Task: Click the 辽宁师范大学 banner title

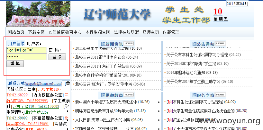Action: click(117, 14)
